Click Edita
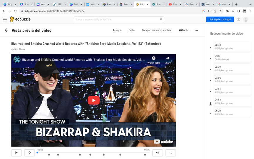The image size is (254, 159). 131,30
